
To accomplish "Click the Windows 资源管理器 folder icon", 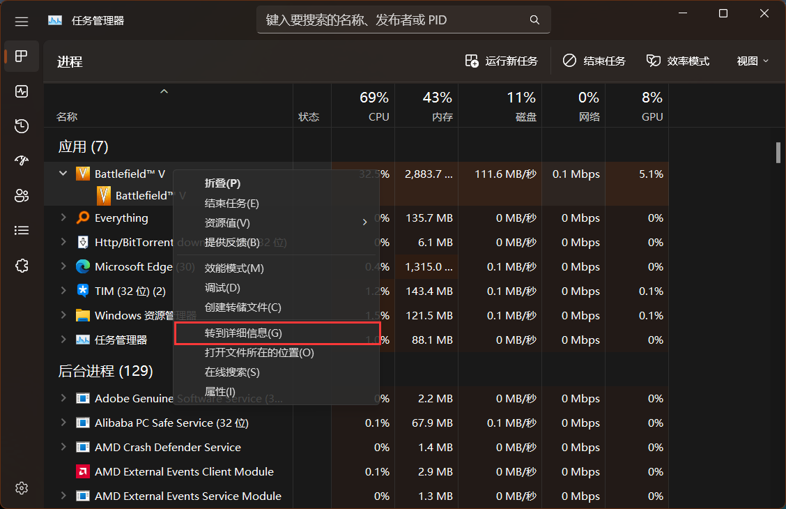I will (x=83, y=315).
